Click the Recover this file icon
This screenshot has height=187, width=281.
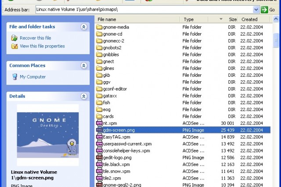pyautogui.click(x=14, y=38)
